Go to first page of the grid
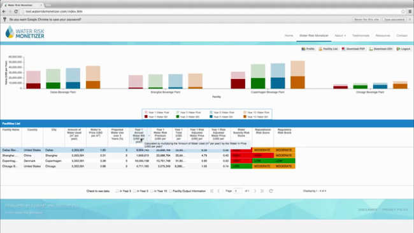Screen dimensions: 414x233 point(211,191)
